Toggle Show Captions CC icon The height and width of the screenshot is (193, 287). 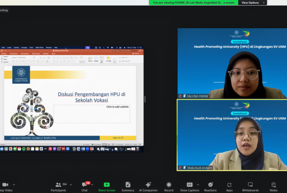click(x=190, y=185)
